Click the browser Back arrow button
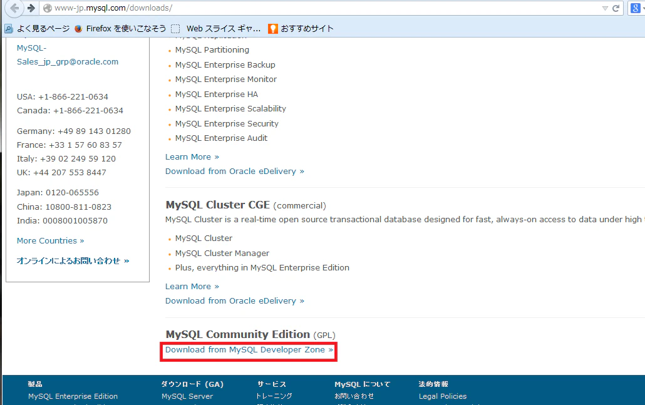The width and height of the screenshot is (645, 405). [x=14, y=8]
